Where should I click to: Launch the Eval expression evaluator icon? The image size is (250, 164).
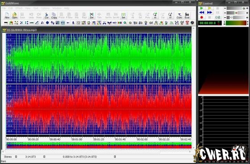pos(187,16)
